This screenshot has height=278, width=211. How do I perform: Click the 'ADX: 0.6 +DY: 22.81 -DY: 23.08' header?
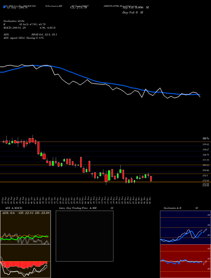pyautogui.click(x=25, y=213)
